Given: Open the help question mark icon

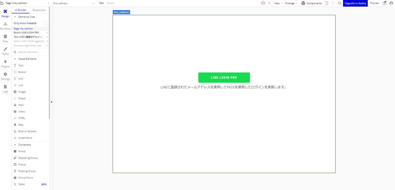Looking at the screenshot, I should (x=384, y=3).
